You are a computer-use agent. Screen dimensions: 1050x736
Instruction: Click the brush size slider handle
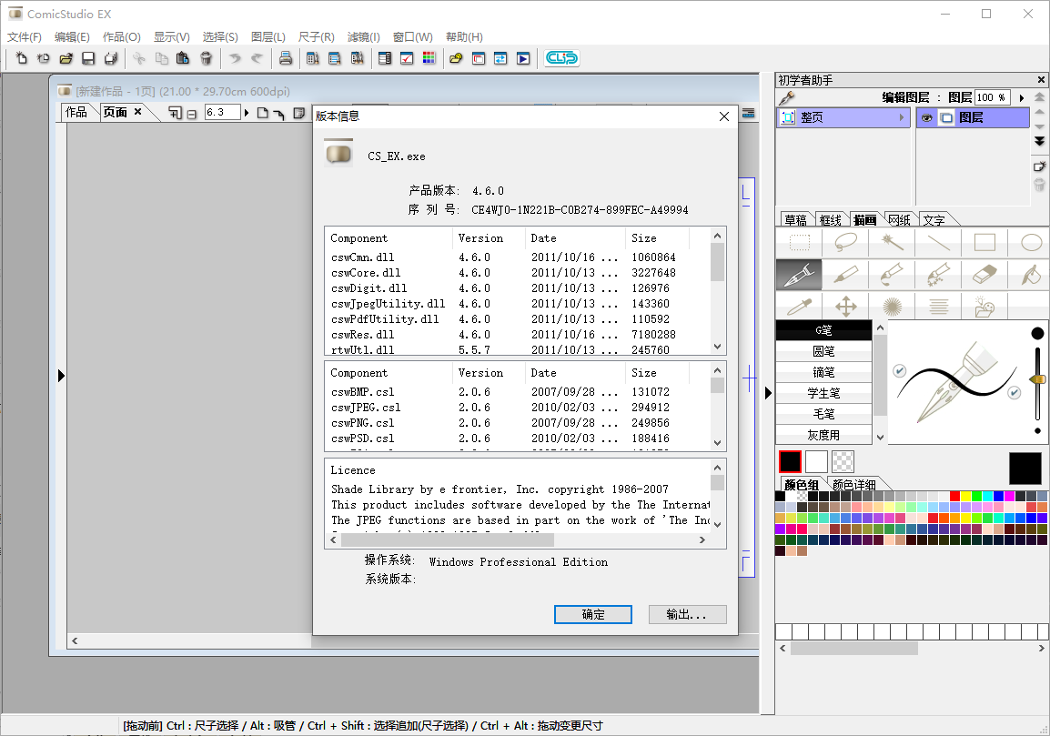[1037, 379]
